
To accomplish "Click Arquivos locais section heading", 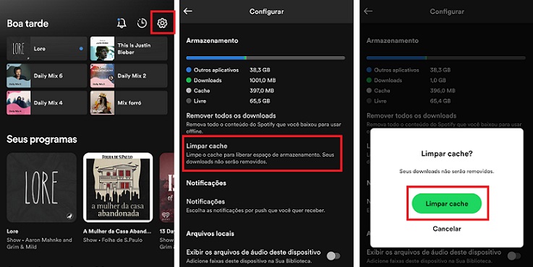I will 210,233.
